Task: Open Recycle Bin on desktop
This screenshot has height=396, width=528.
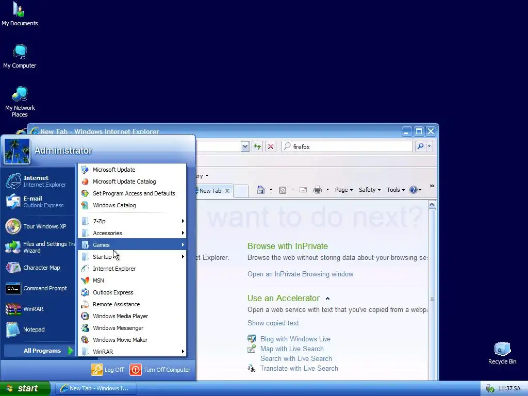Action: click(502, 353)
